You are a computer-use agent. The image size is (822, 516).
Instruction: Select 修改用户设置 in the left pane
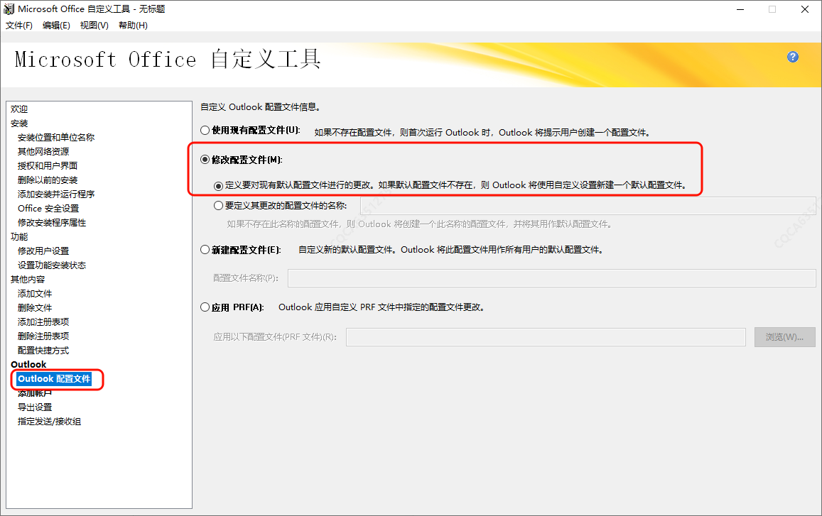click(x=43, y=251)
